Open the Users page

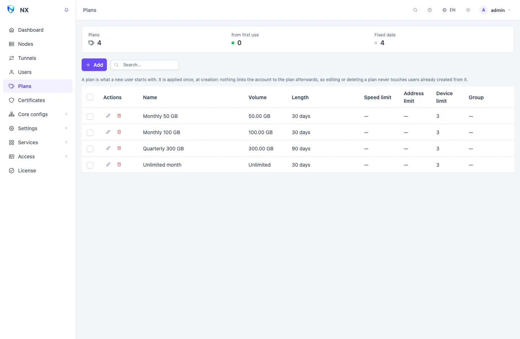pos(38,72)
